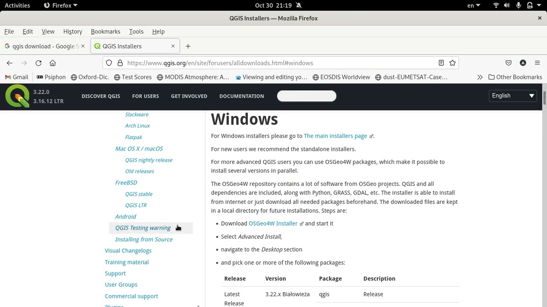Click the shield tracking protection icon
Image resolution: width=547 pixels, height=307 pixels.
[109, 63]
